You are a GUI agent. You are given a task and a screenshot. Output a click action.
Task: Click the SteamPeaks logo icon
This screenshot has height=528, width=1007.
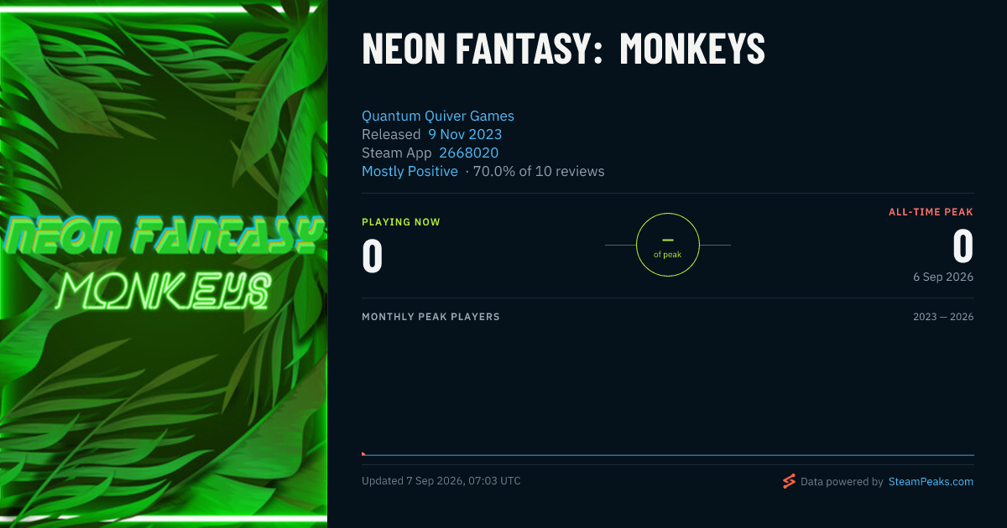pos(789,481)
